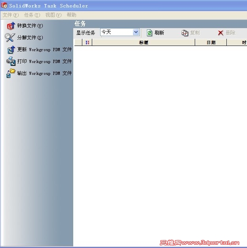
Task: Click the Export Workgroup PDM files folder icon
Action: pyautogui.click(x=11, y=73)
